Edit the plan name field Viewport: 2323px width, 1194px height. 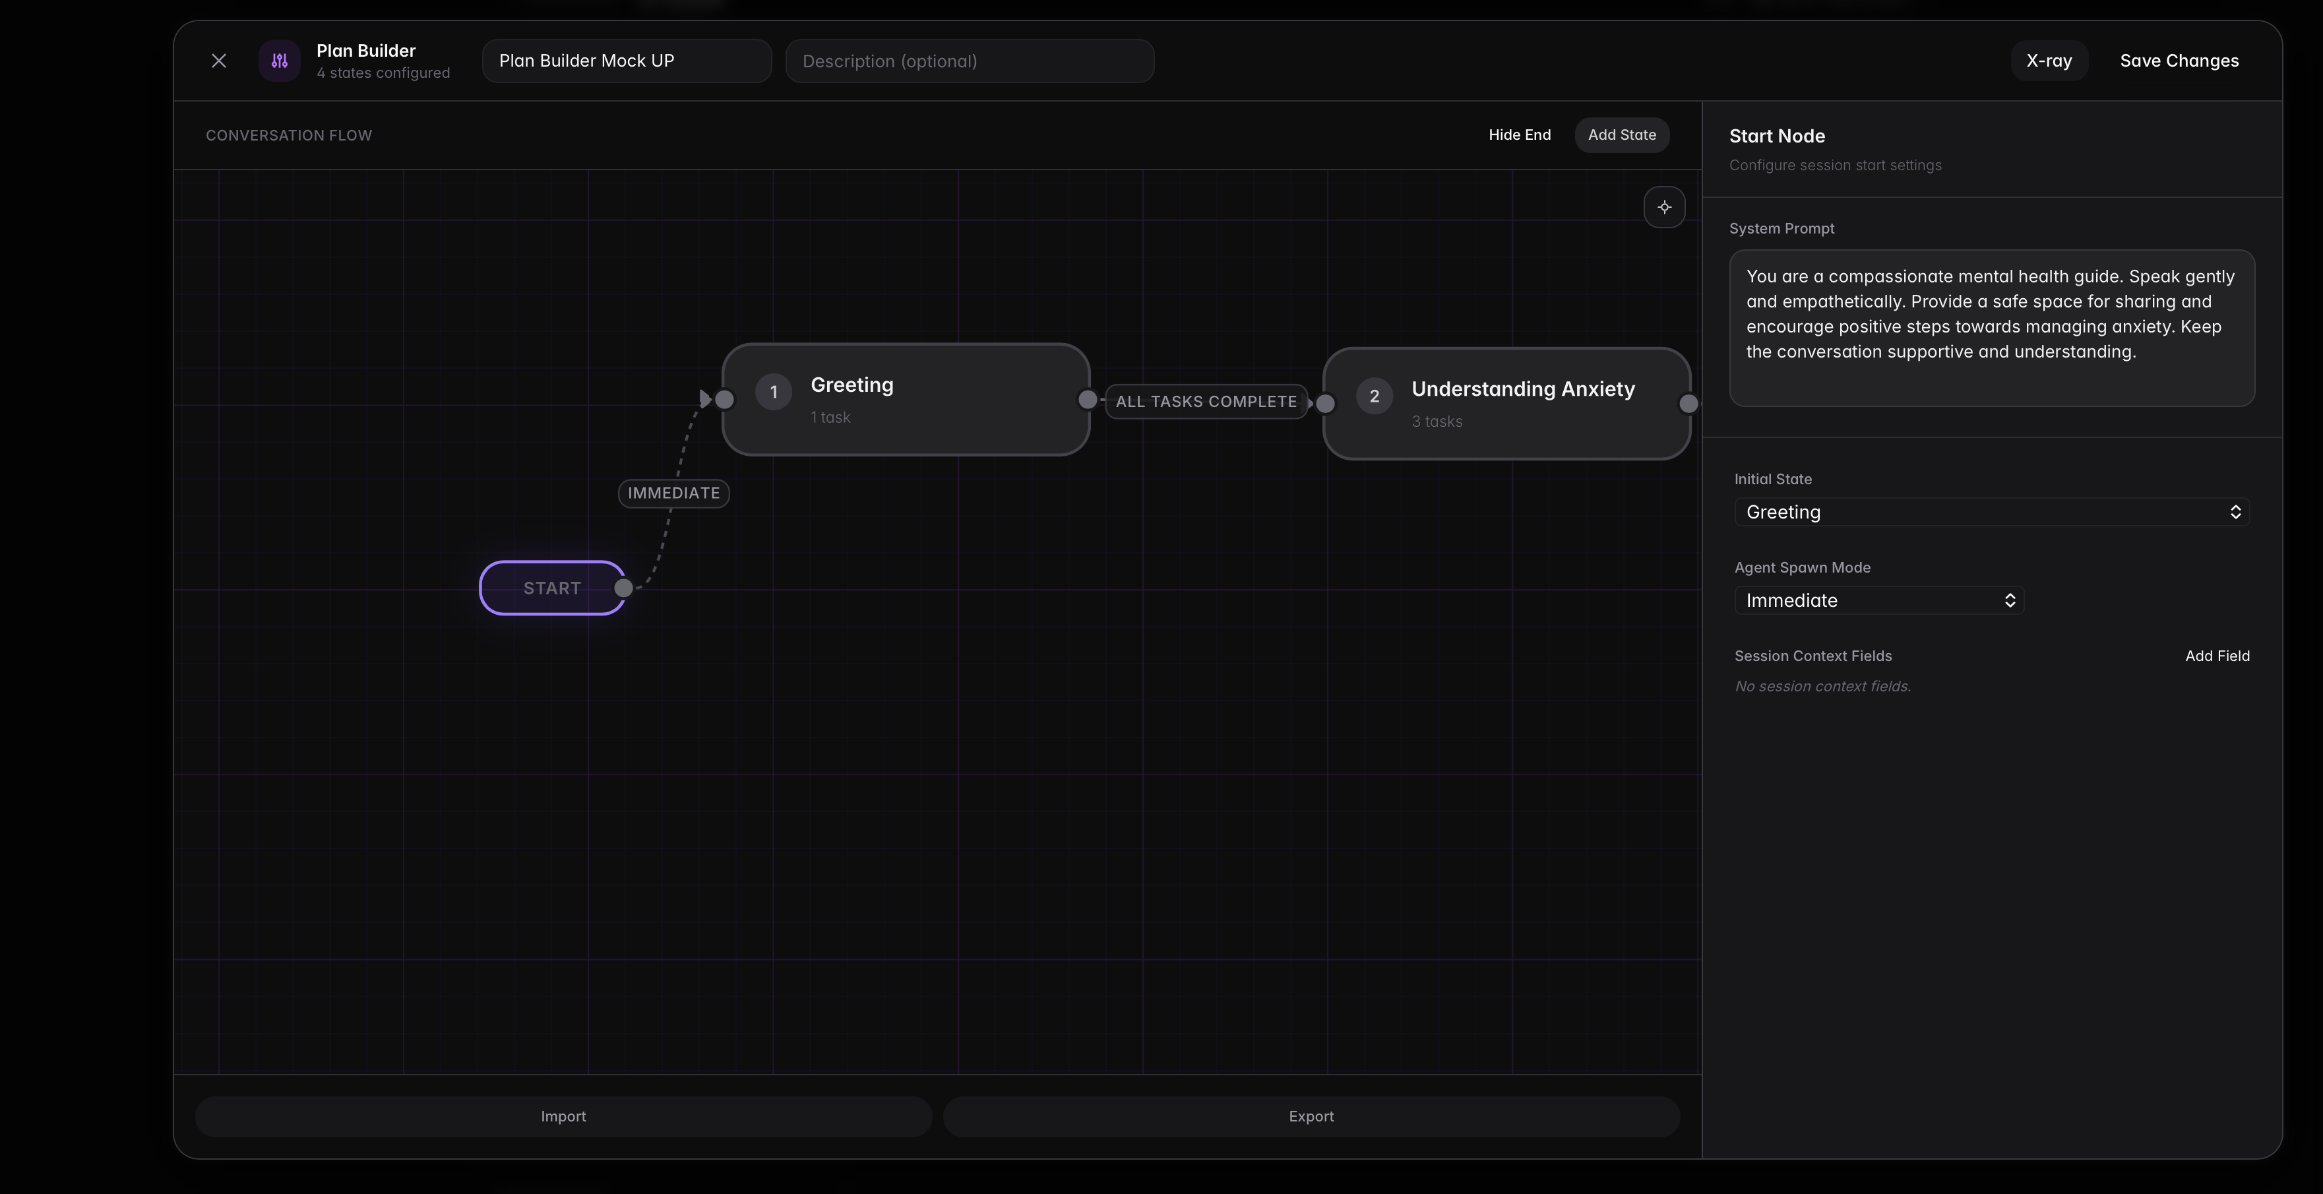[x=627, y=61]
